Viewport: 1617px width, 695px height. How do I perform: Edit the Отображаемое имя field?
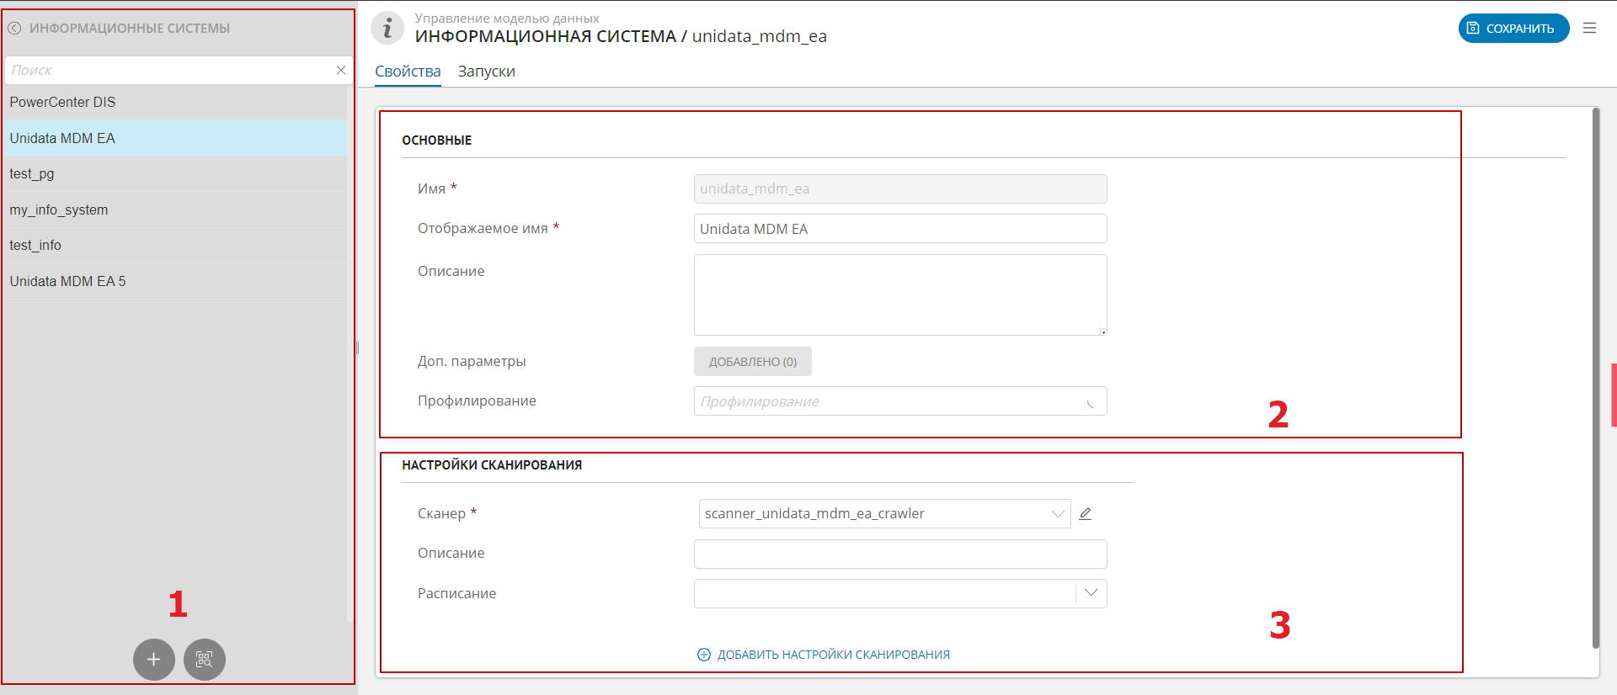900,229
